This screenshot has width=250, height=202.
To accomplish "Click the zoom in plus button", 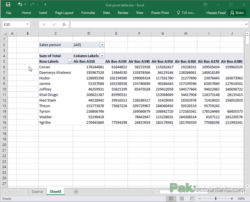I will point(232,199).
